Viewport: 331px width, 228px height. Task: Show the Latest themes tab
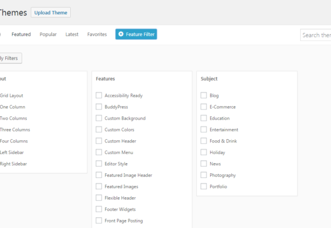[72, 34]
